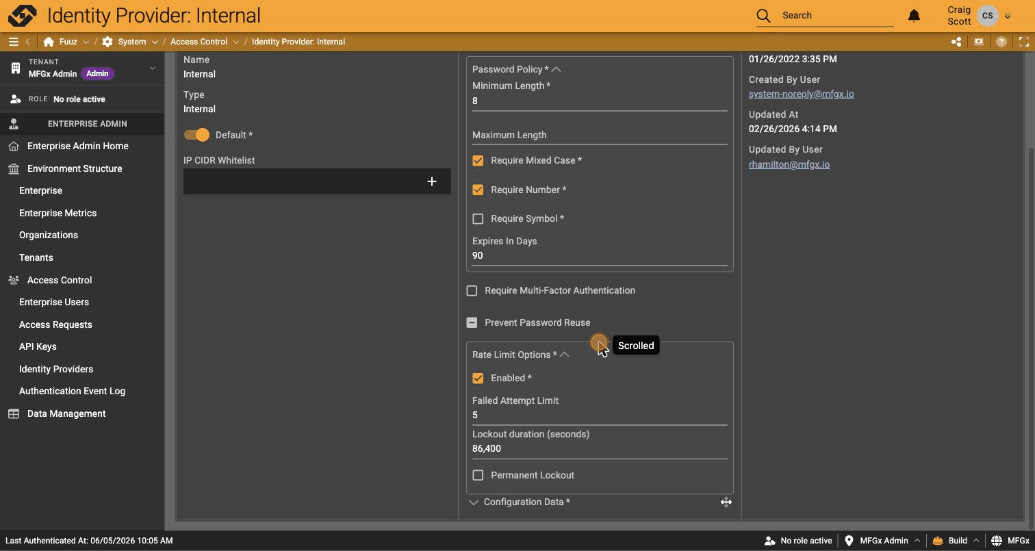Screen dimensions: 1035x551
Task: Open the user account dropdown arrow
Action: (x=1008, y=16)
